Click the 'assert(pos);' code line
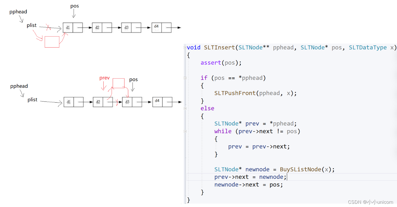 [x=221, y=63]
